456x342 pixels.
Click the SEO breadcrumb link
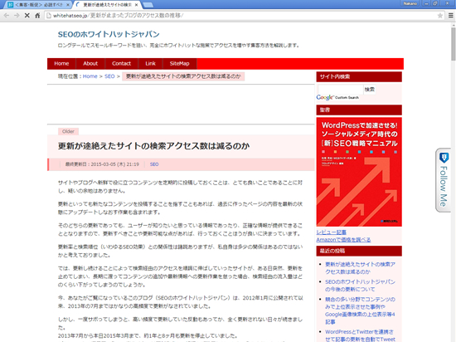(109, 76)
